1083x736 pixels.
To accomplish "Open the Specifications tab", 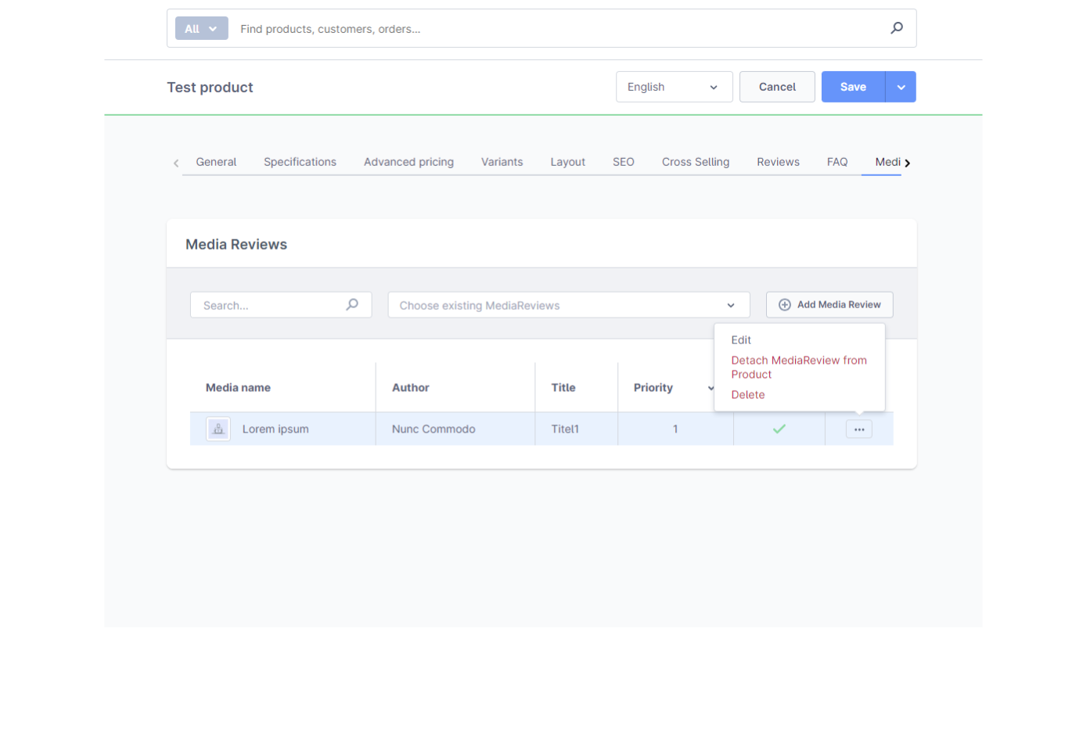I will pyautogui.click(x=300, y=162).
